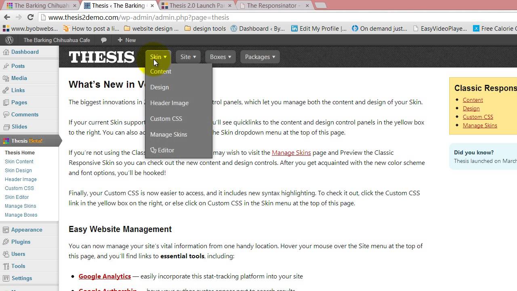The height and width of the screenshot is (291, 517).
Task: Click the Pages icon in the sidebar
Action: click(6, 102)
